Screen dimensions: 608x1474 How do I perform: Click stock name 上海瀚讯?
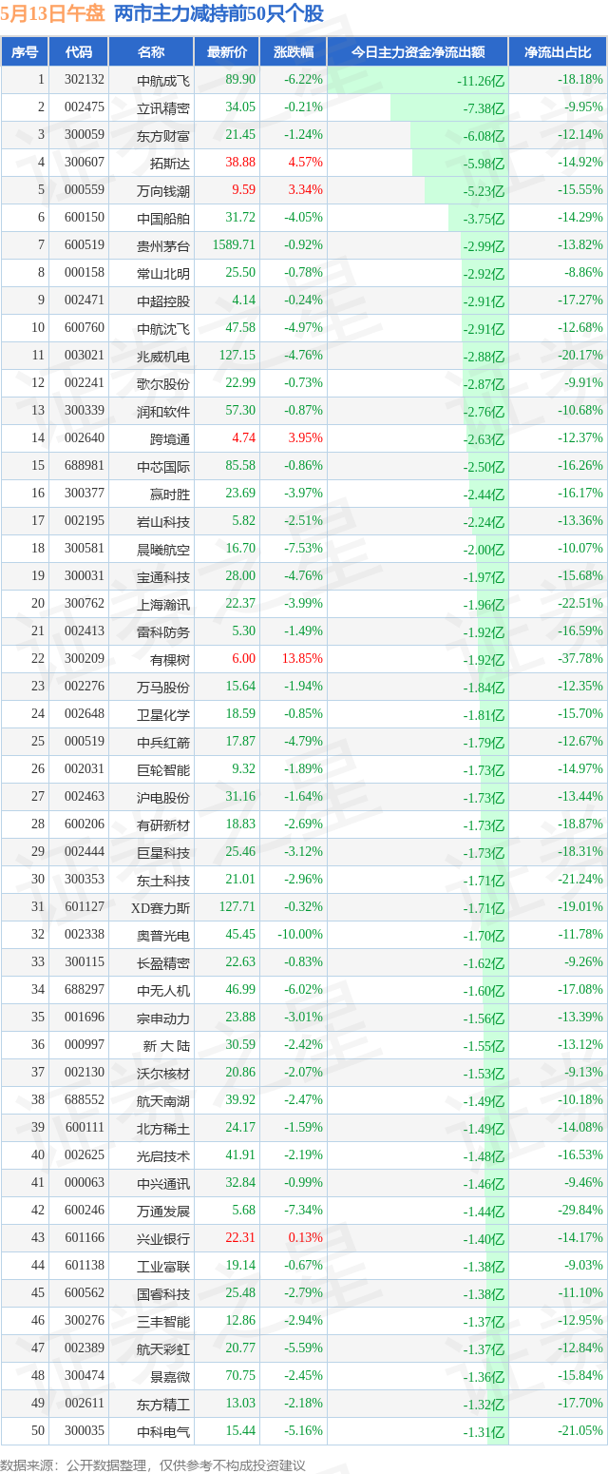point(163,604)
